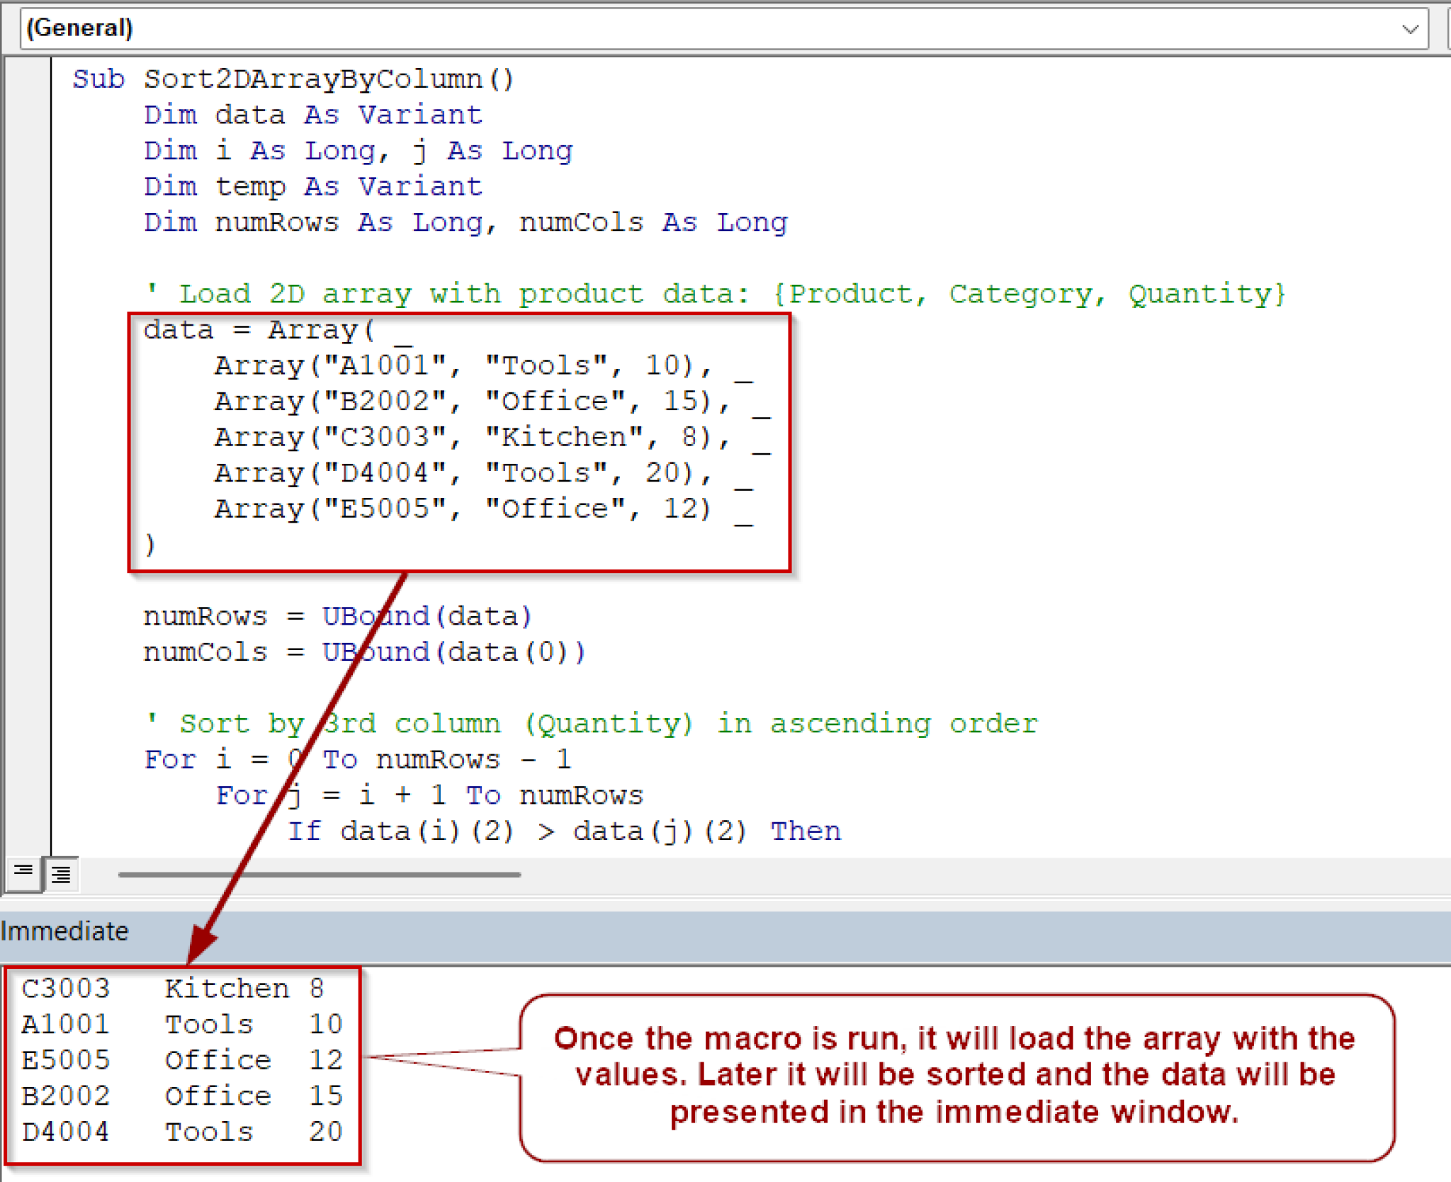The width and height of the screenshot is (1451, 1182).
Task: Click the (General) dropdown chevron arrow
Action: tap(1410, 29)
